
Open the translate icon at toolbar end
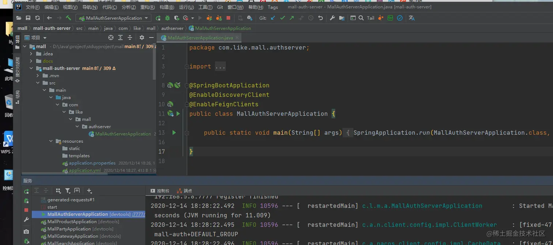pos(411,18)
